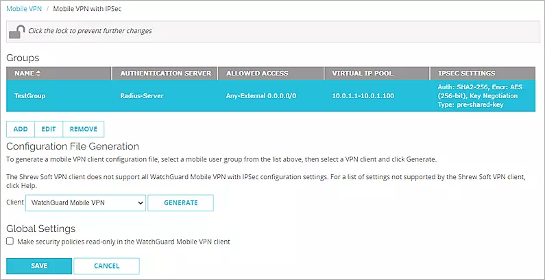Click the lock icon to prevent changes

(x=16, y=32)
